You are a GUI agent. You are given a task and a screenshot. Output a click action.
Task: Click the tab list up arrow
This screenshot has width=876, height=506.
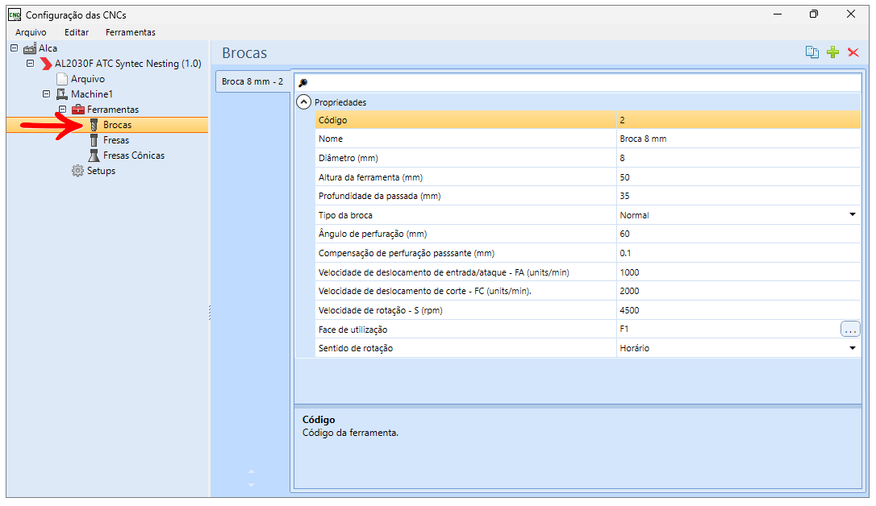coord(252,472)
